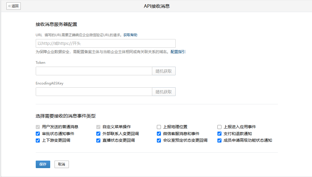Open the 配置指引 configuration guide link

click(x=178, y=52)
